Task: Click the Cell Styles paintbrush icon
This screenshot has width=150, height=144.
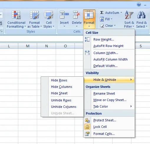Action: click(x=49, y=15)
